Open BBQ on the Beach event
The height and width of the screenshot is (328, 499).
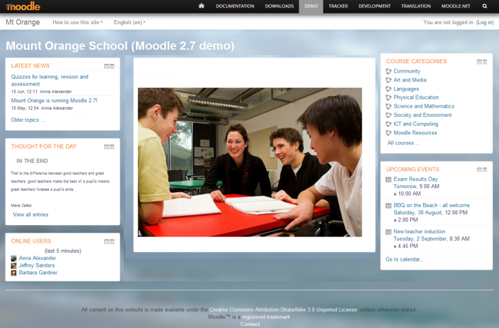click(432, 205)
